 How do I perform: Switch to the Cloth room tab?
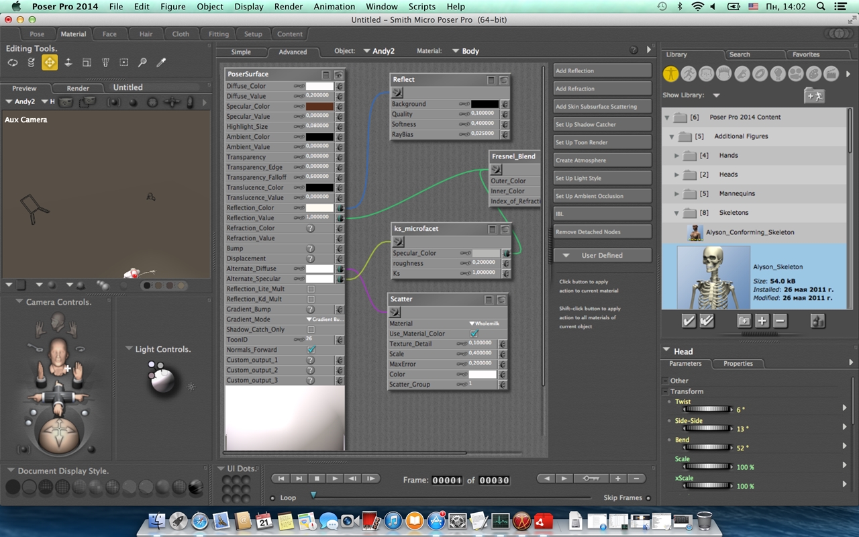click(x=181, y=34)
